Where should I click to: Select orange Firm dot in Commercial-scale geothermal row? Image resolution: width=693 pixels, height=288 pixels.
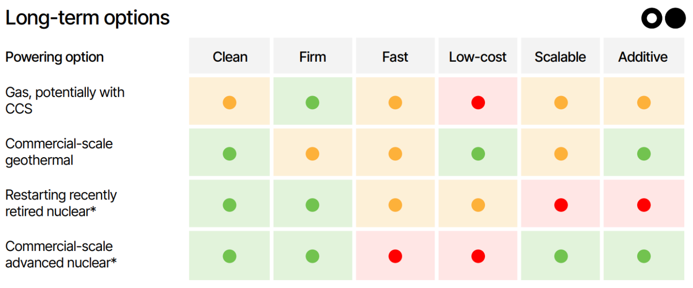point(313,153)
